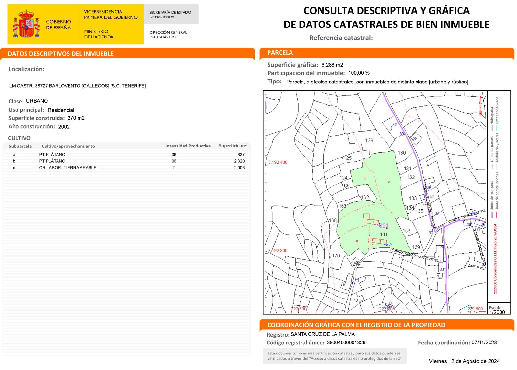The height and width of the screenshot is (370, 517).
Task: Click graphic surface value '6.288 m2'
Action: (x=332, y=65)
